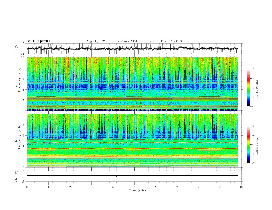Click time axis tick label "3"
The image size is (272, 210).
(91, 187)
